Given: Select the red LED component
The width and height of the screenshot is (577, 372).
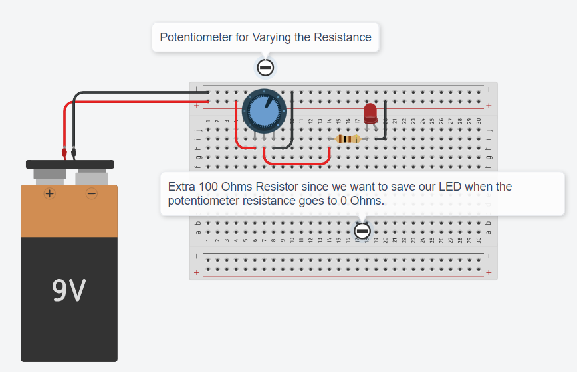Looking at the screenshot, I should coord(370,113).
